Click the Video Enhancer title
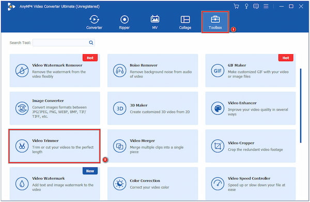 [242, 103]
